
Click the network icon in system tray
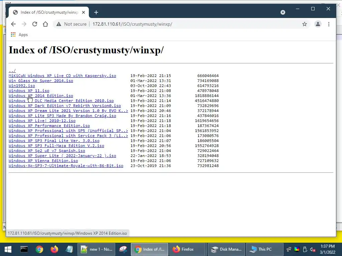tap(289, 249)
